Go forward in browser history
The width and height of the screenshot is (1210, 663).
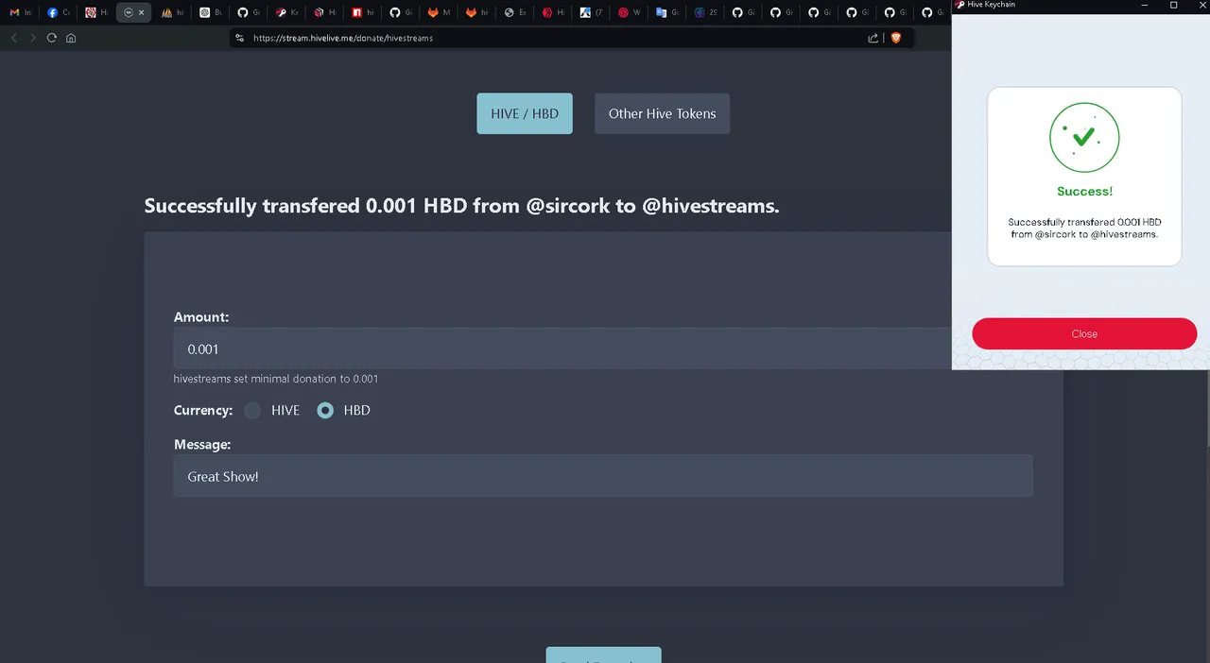coord(33,38)
